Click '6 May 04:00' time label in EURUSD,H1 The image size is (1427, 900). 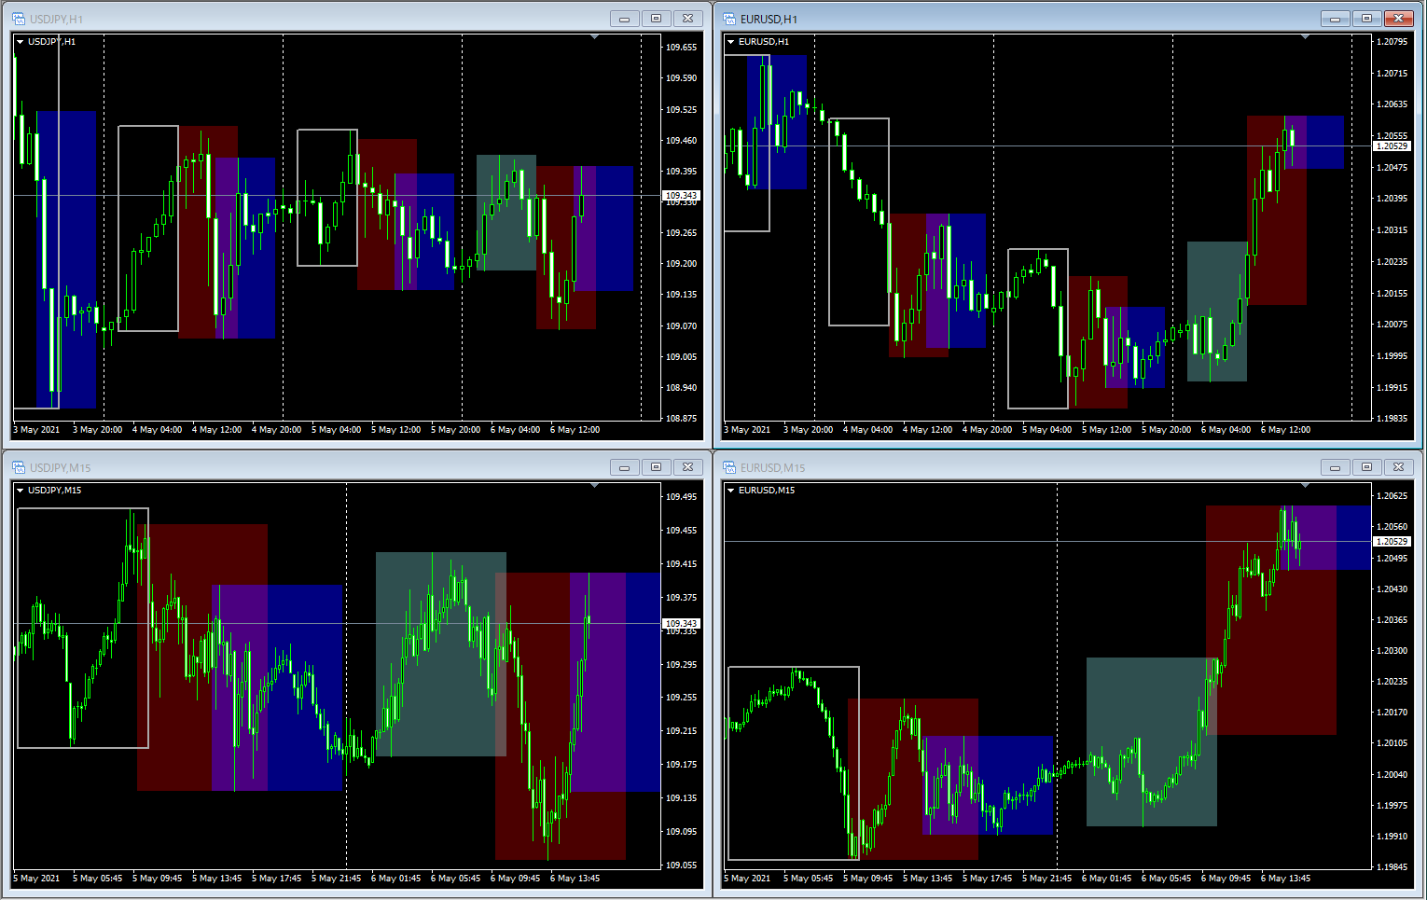coord(1226,430)
